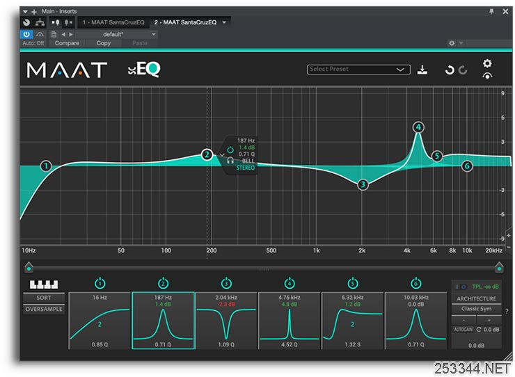Open host gear settings on toolbar

pyautogui.click(x=452, y=43)
